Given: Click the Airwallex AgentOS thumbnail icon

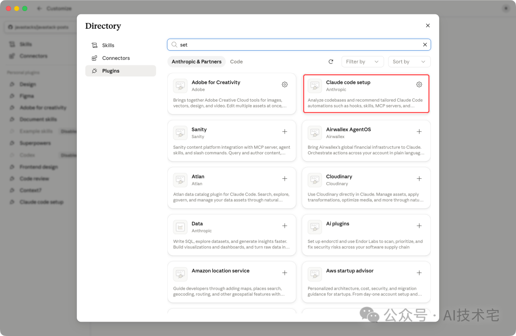Looking at the screenshot, I should point(314,133).
